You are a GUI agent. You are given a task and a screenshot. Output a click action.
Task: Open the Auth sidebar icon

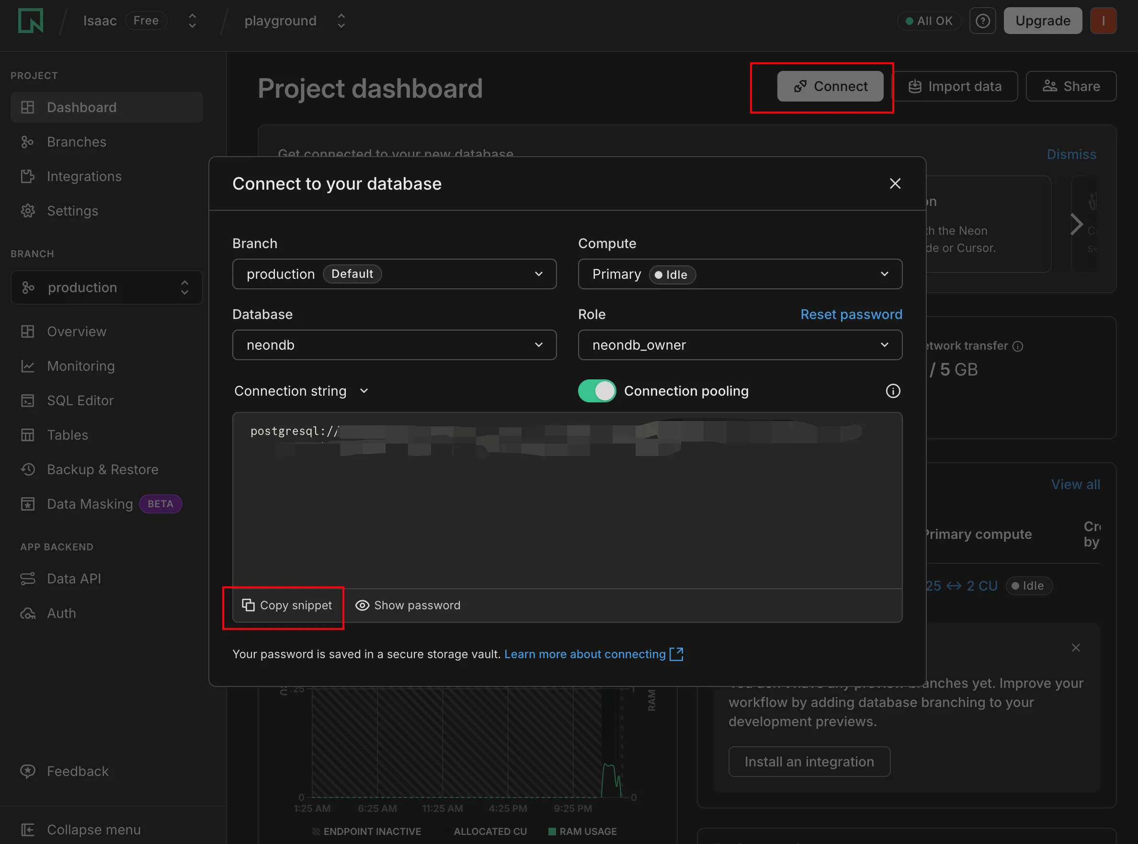coord(27,613)
